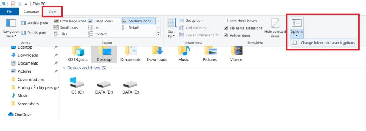
Task: Open Desktop in the navigation pane
Action: (25, 47)
